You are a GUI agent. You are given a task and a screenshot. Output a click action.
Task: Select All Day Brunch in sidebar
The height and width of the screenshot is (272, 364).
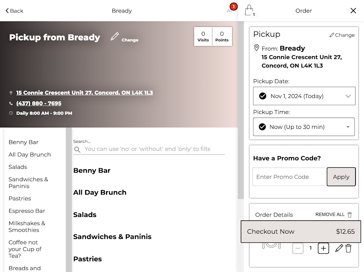(x=30, y=155)
